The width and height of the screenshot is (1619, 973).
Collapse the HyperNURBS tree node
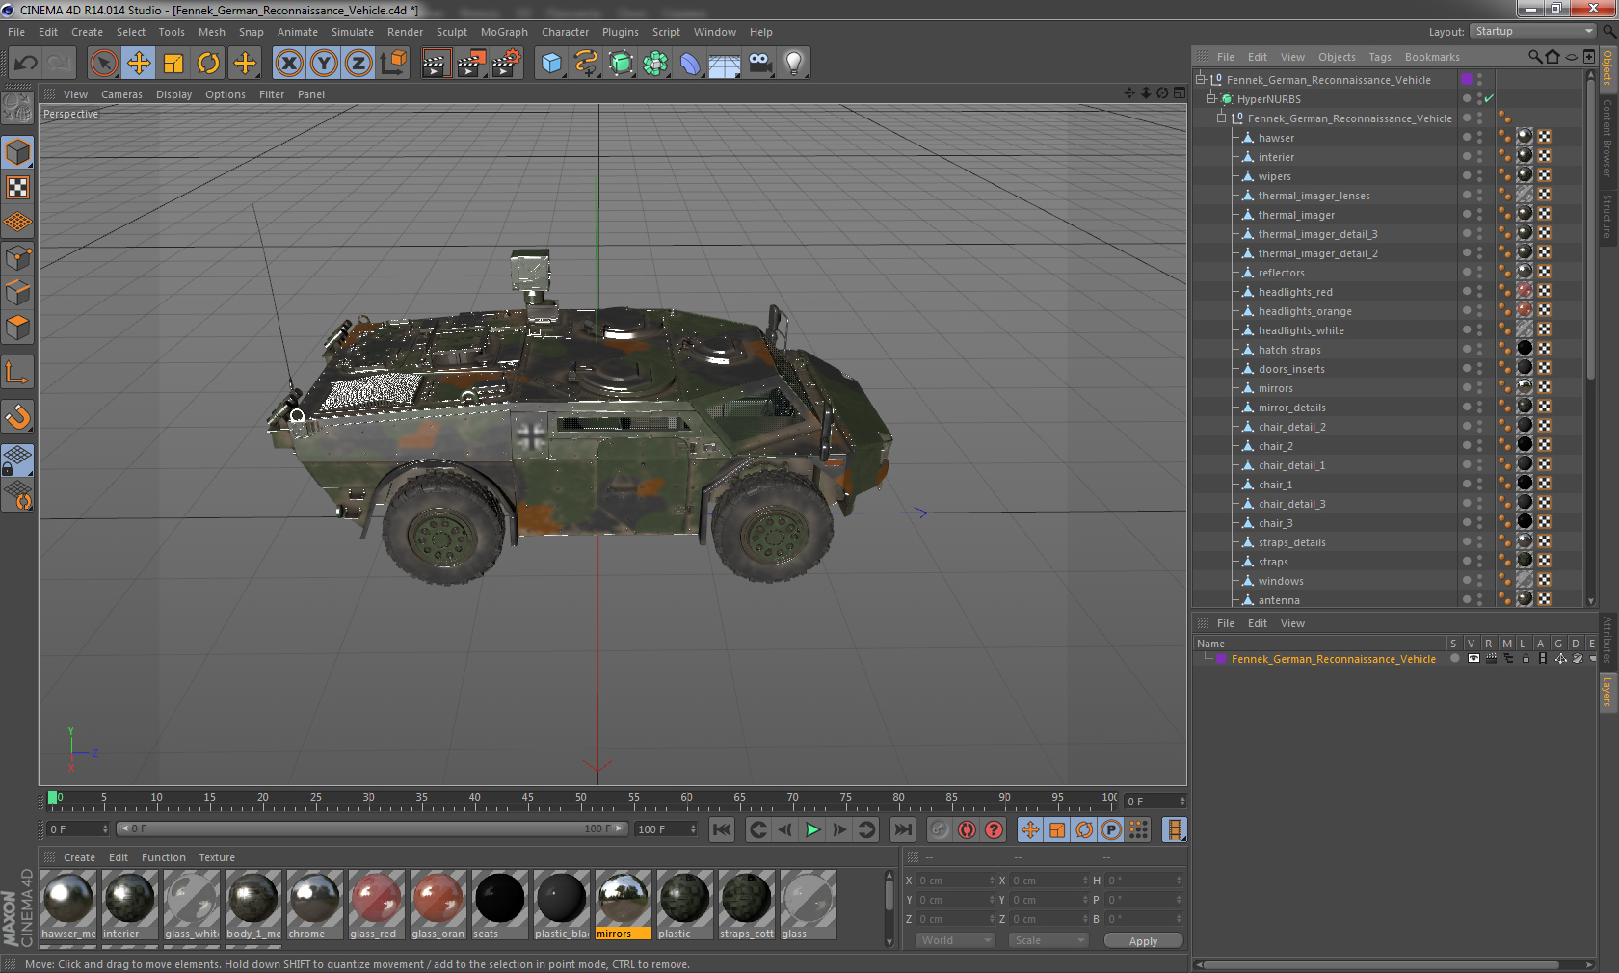tap(1212, 98)
